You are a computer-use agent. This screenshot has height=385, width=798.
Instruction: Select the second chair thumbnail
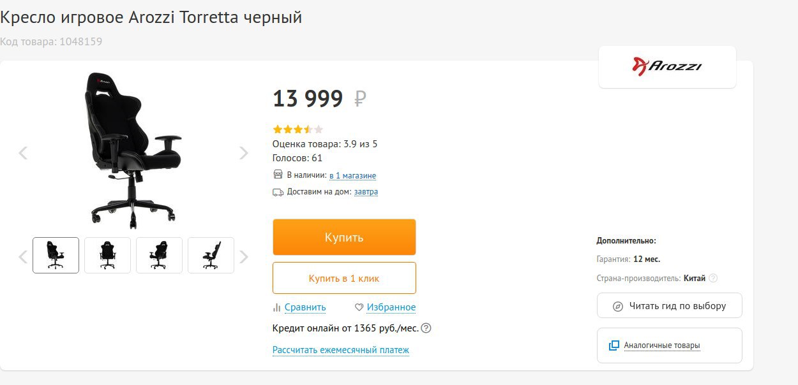tap(107, 256)
